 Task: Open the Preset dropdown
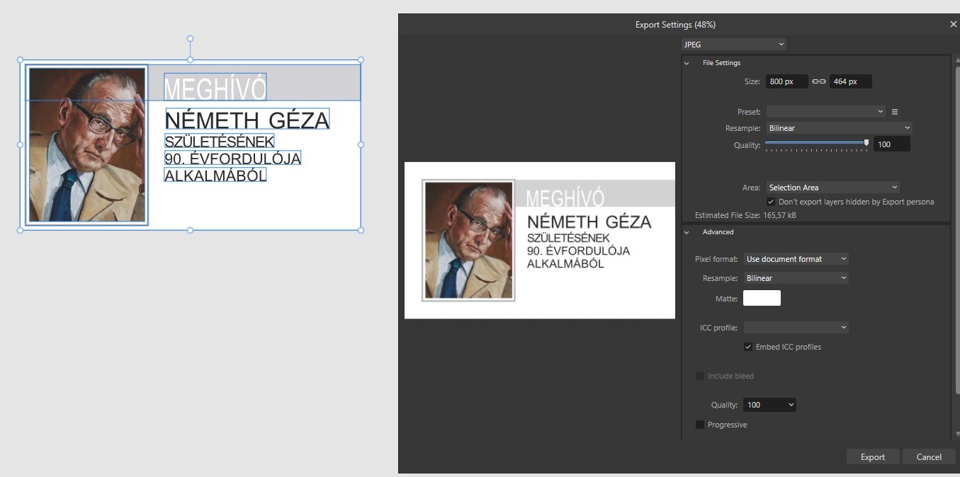click(826, 112)
